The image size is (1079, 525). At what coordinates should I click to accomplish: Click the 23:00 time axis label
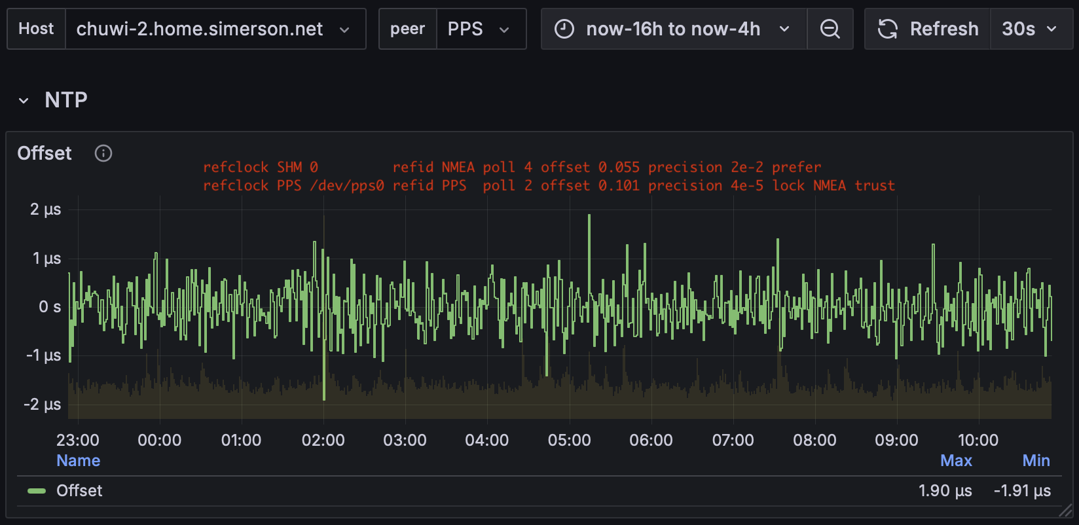[x=78, y=440]
